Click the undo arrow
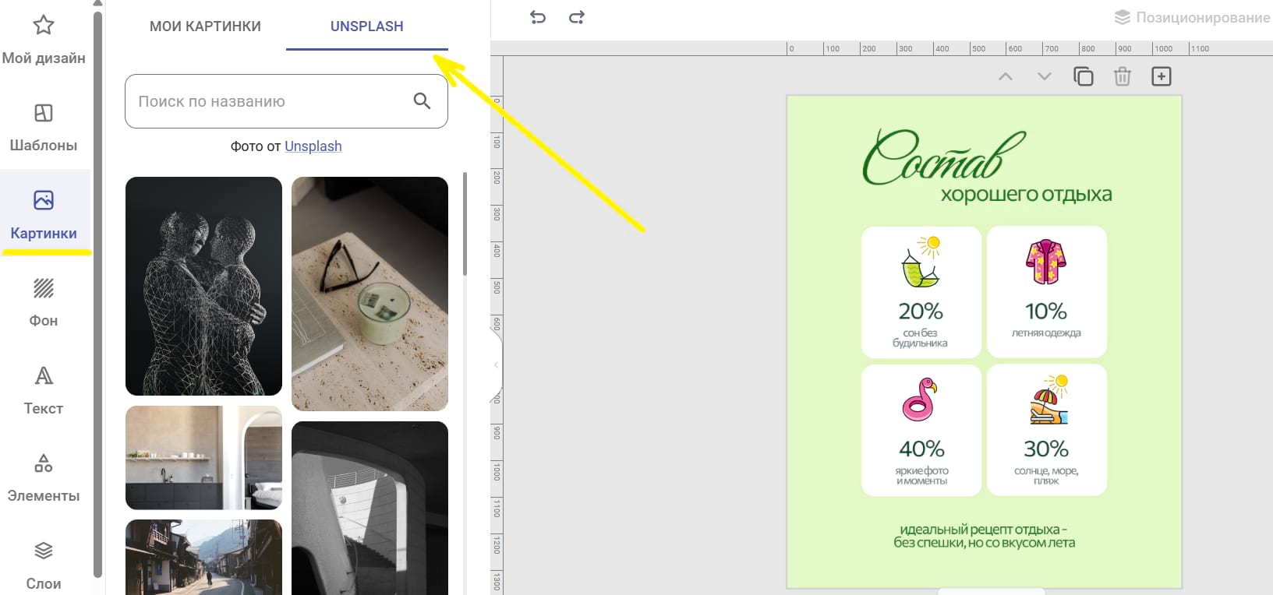 pyautogui.click(x=538, y=17)
